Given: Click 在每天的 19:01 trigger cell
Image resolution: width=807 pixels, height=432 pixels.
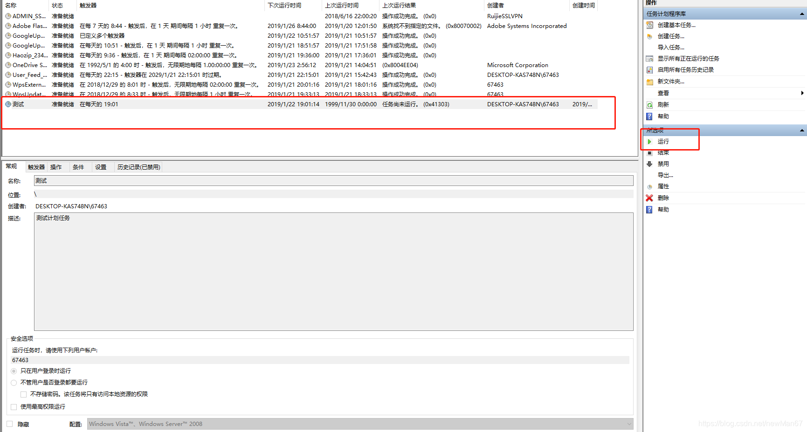Looking at the screenshot, I should click(99, 104).
